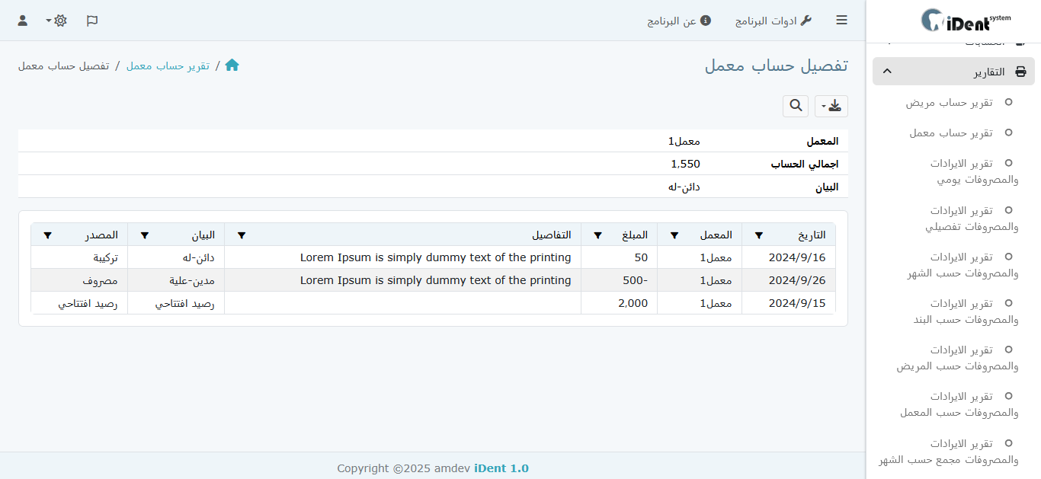1041x479 pixels.
Task: Click the home icon in breadcrumb
Action: click(x=232, y=65)
